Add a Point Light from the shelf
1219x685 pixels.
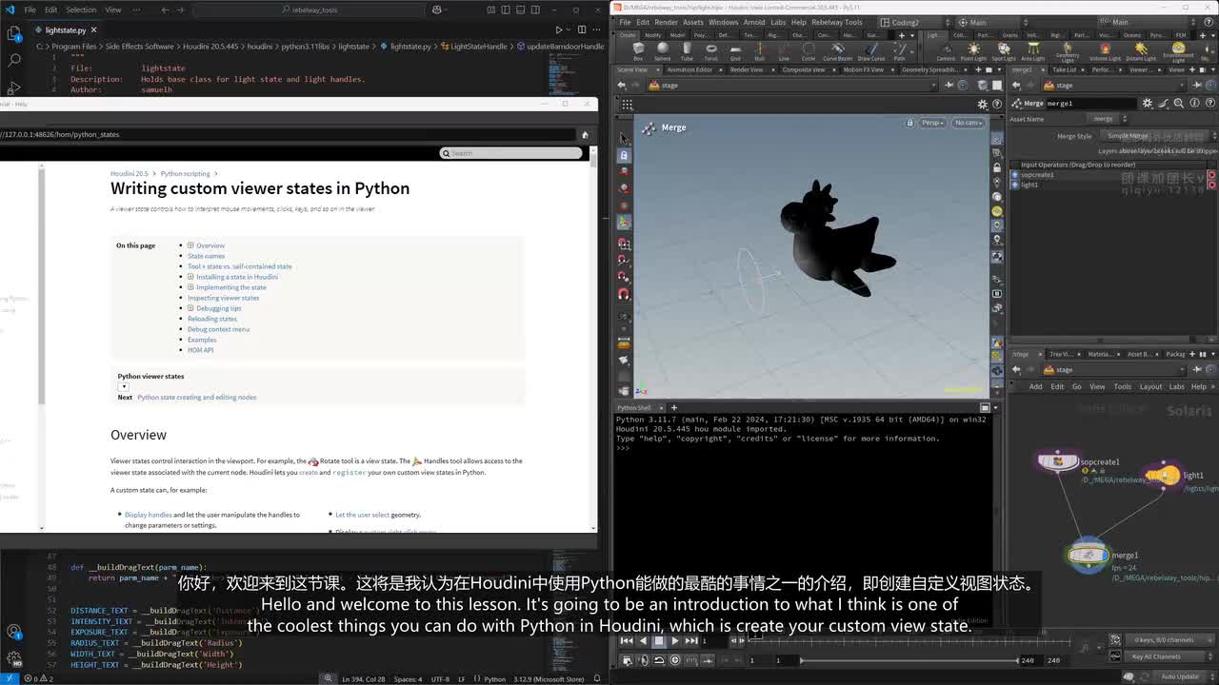tap(973, 50)
